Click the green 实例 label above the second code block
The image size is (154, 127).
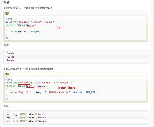tap(7, 74)
